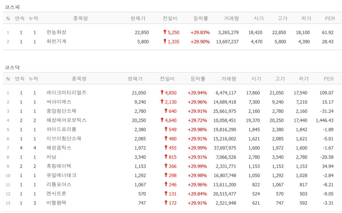This screenshot has width=342, height=213.
Task: Select 엔시트론 volume 20,515,477
Action: coord(225,194)
